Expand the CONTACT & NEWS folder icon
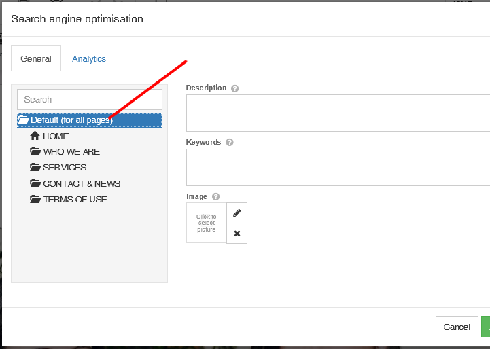Screen dimensions: 490x349 point(35,183)
